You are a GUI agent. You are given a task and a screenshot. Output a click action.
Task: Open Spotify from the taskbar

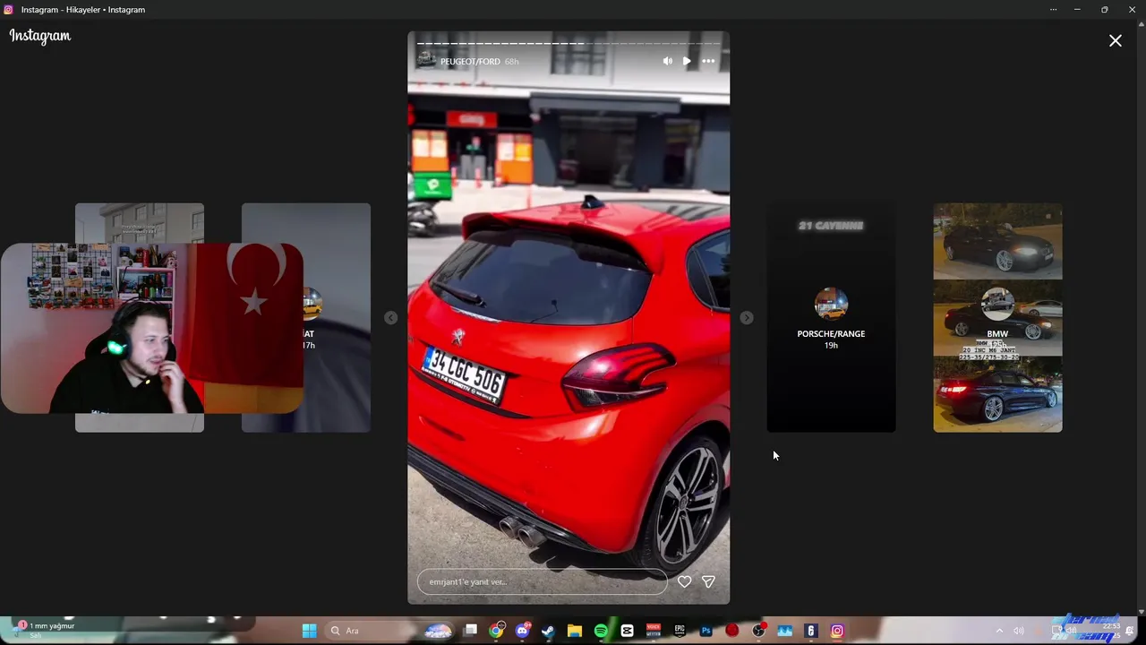601,631
